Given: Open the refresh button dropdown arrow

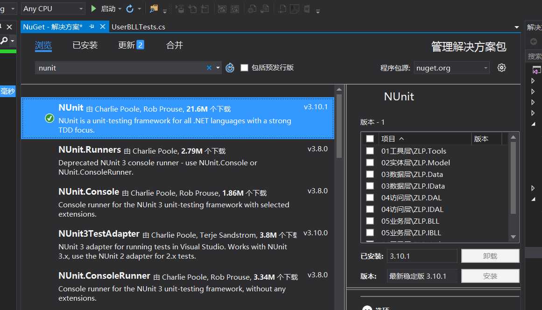Looking at the screenshot, I should [x=139, y=9].
